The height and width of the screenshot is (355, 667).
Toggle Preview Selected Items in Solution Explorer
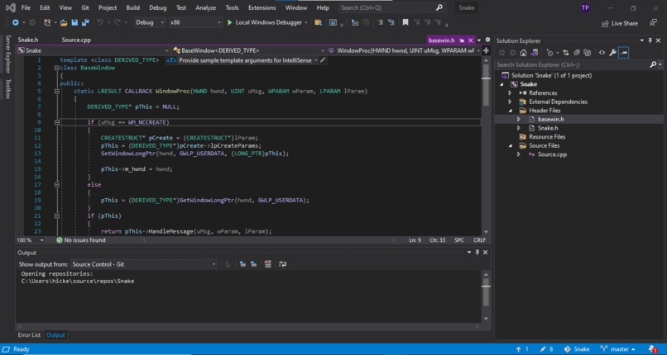(624, 53)
